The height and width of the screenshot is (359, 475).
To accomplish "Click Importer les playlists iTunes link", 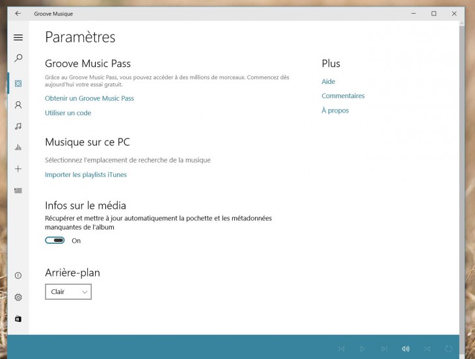I will tap(86, 175).
